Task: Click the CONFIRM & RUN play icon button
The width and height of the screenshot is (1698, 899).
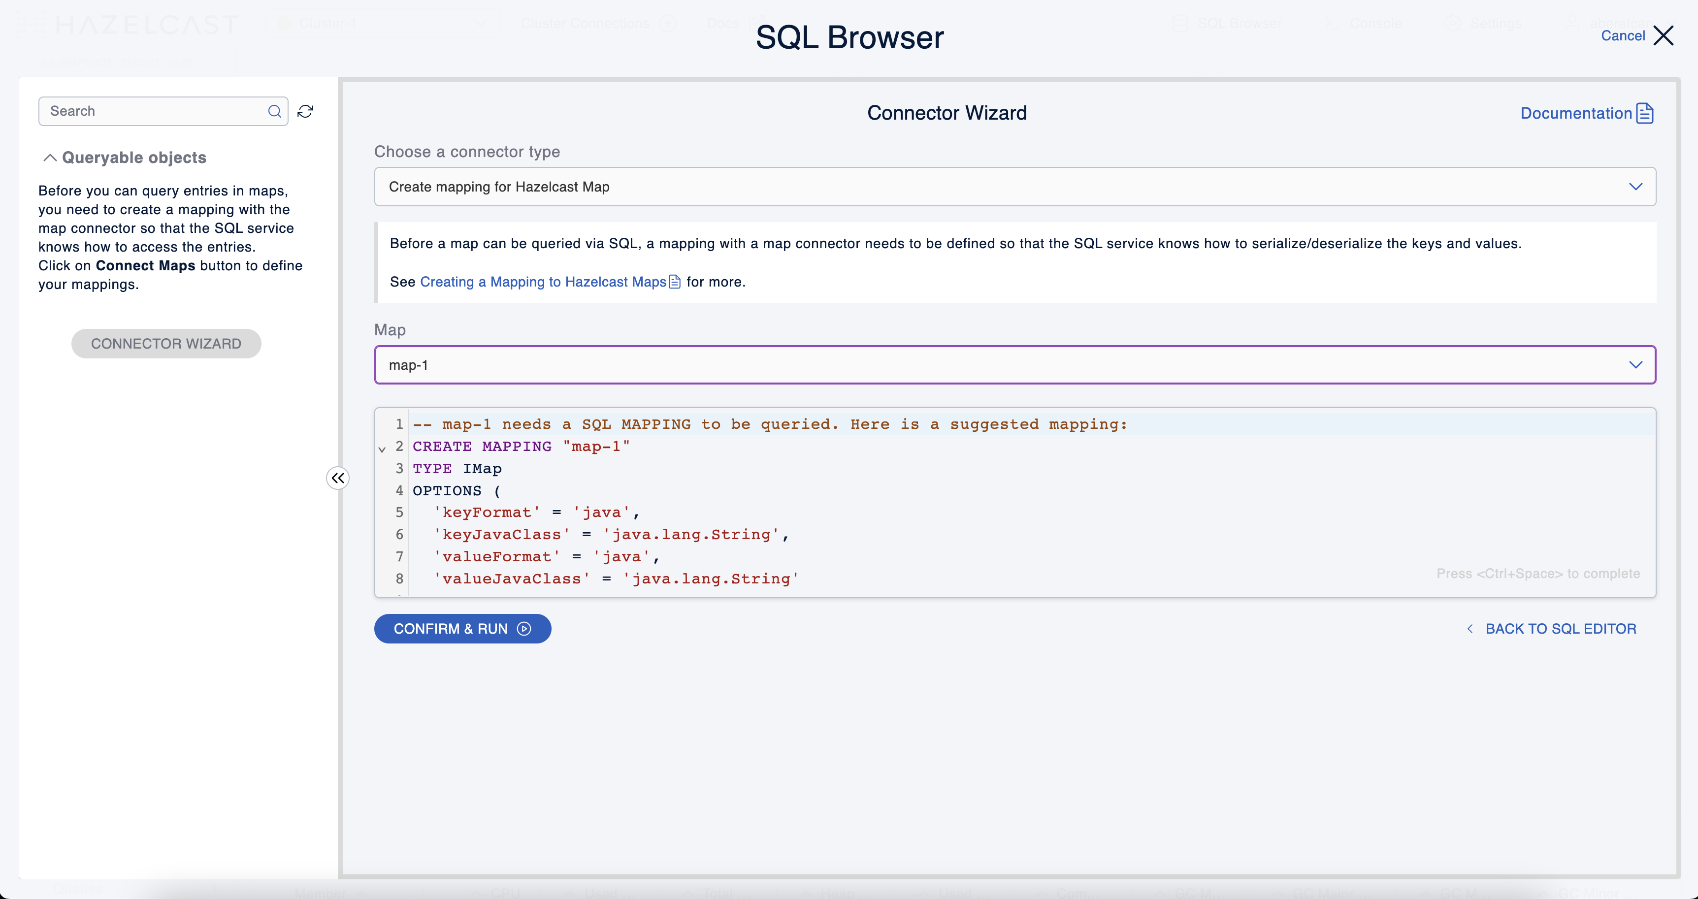Action: (525, 629)
